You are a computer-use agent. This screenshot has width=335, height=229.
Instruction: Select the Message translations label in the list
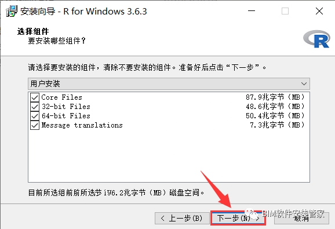(x=82, y=125)
